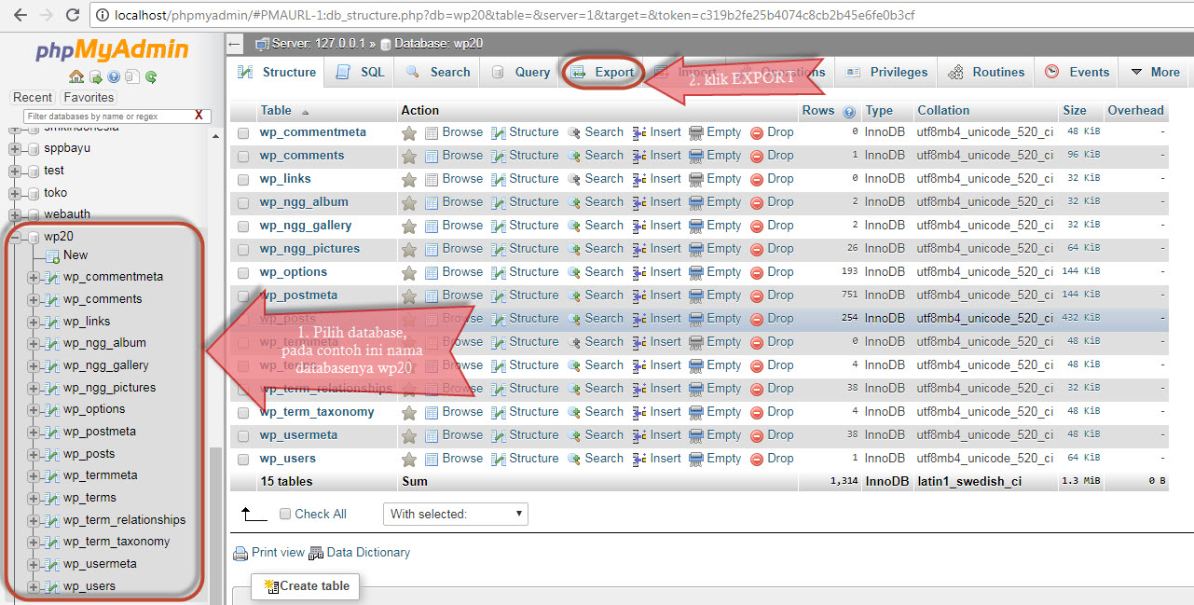Click the Empty icon for wp_comments row
This screenshot has width=1194, height=605.
(696, 156)
